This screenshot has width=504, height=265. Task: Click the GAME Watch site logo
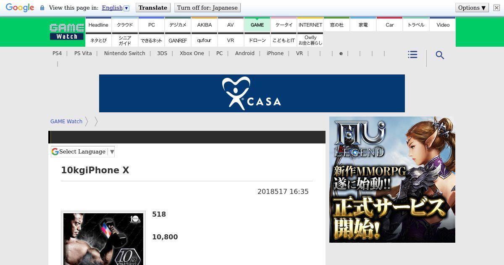[67, 32]
